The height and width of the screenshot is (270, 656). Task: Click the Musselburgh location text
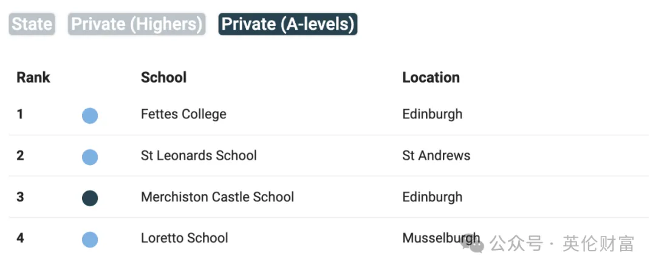442,238
